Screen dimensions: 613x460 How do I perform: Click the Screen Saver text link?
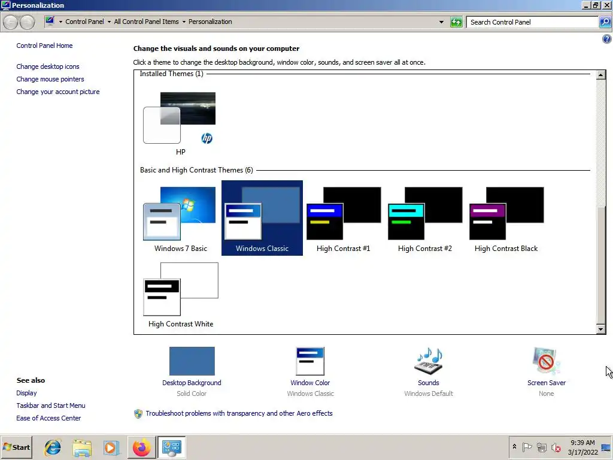(x=546, y=383)
